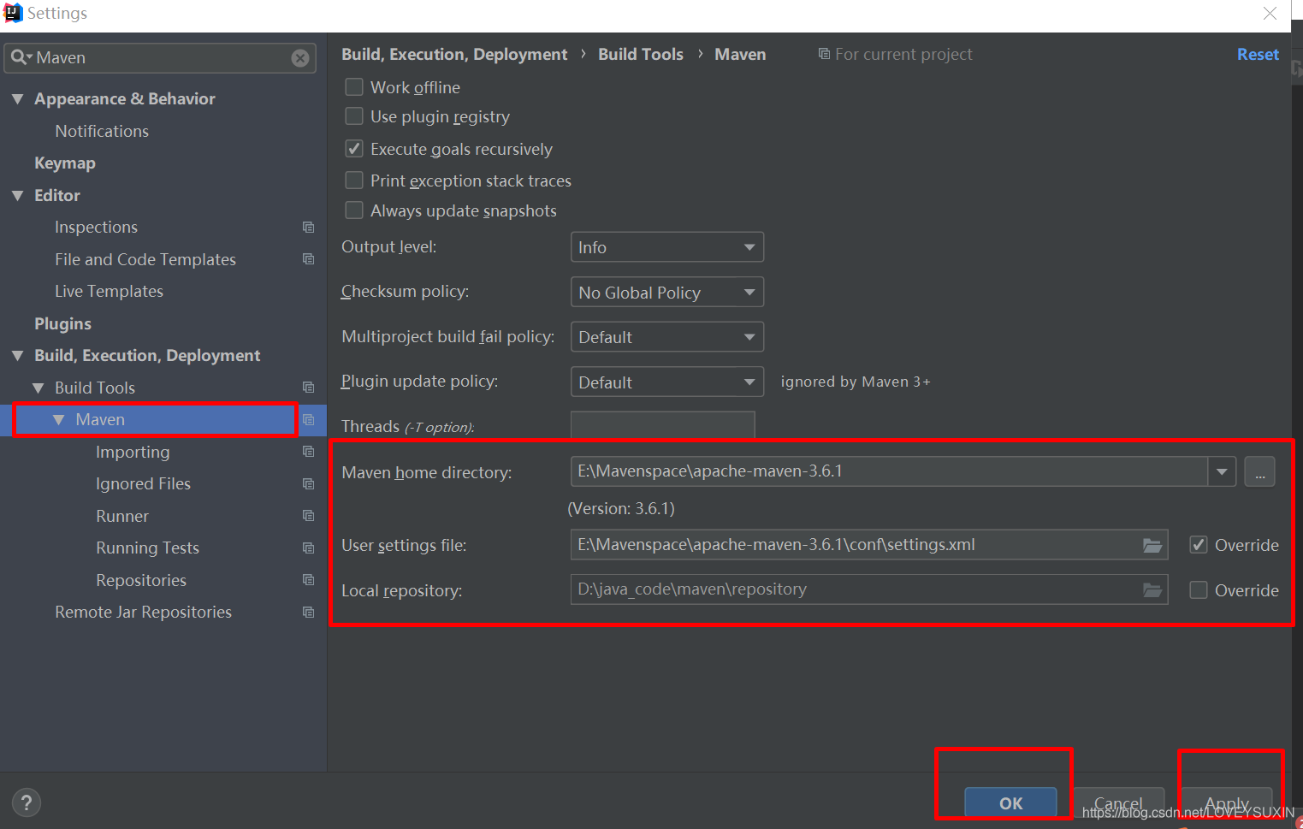
Task: Click project-level icon beside Remote Jar Repositories
Action: (x=309, y=613)
